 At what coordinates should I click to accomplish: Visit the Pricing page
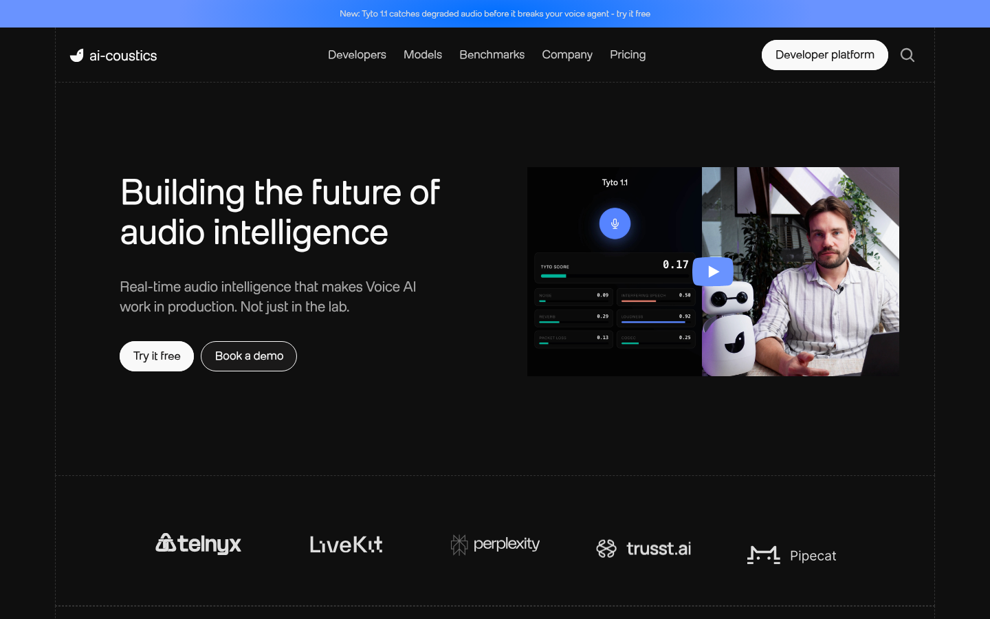coord(628,55)
